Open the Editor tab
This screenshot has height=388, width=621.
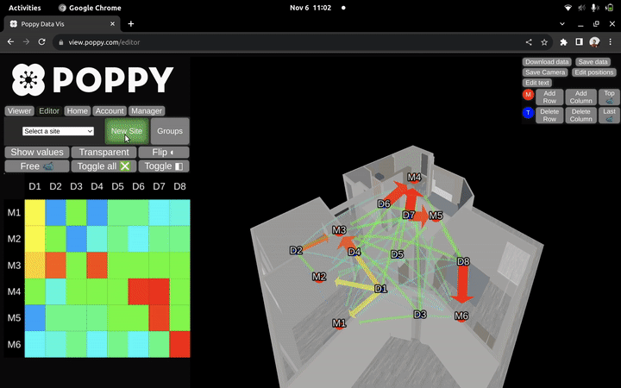pos(49,111)
